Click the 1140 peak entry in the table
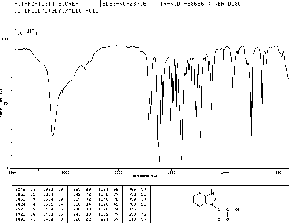 click(103, 199)
